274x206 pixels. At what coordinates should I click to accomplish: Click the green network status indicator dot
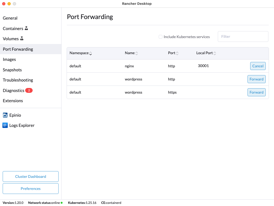62,203
